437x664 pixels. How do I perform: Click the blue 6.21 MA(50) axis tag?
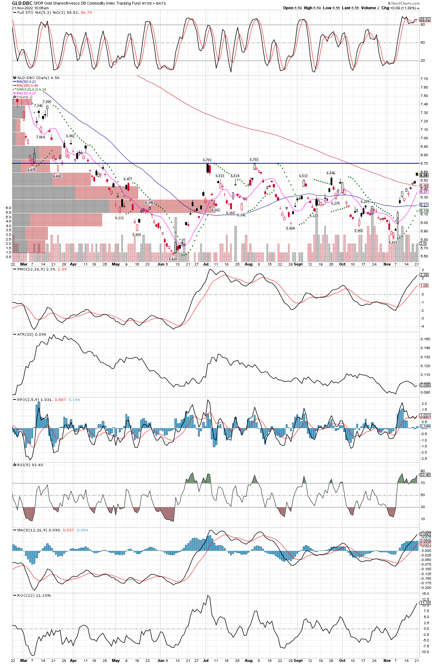pyautogui.click(x=424, y=205)
